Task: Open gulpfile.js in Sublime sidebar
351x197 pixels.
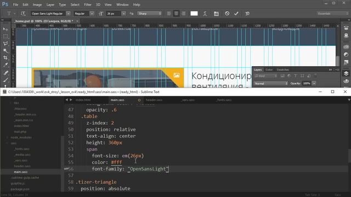Action: point(18,183)
